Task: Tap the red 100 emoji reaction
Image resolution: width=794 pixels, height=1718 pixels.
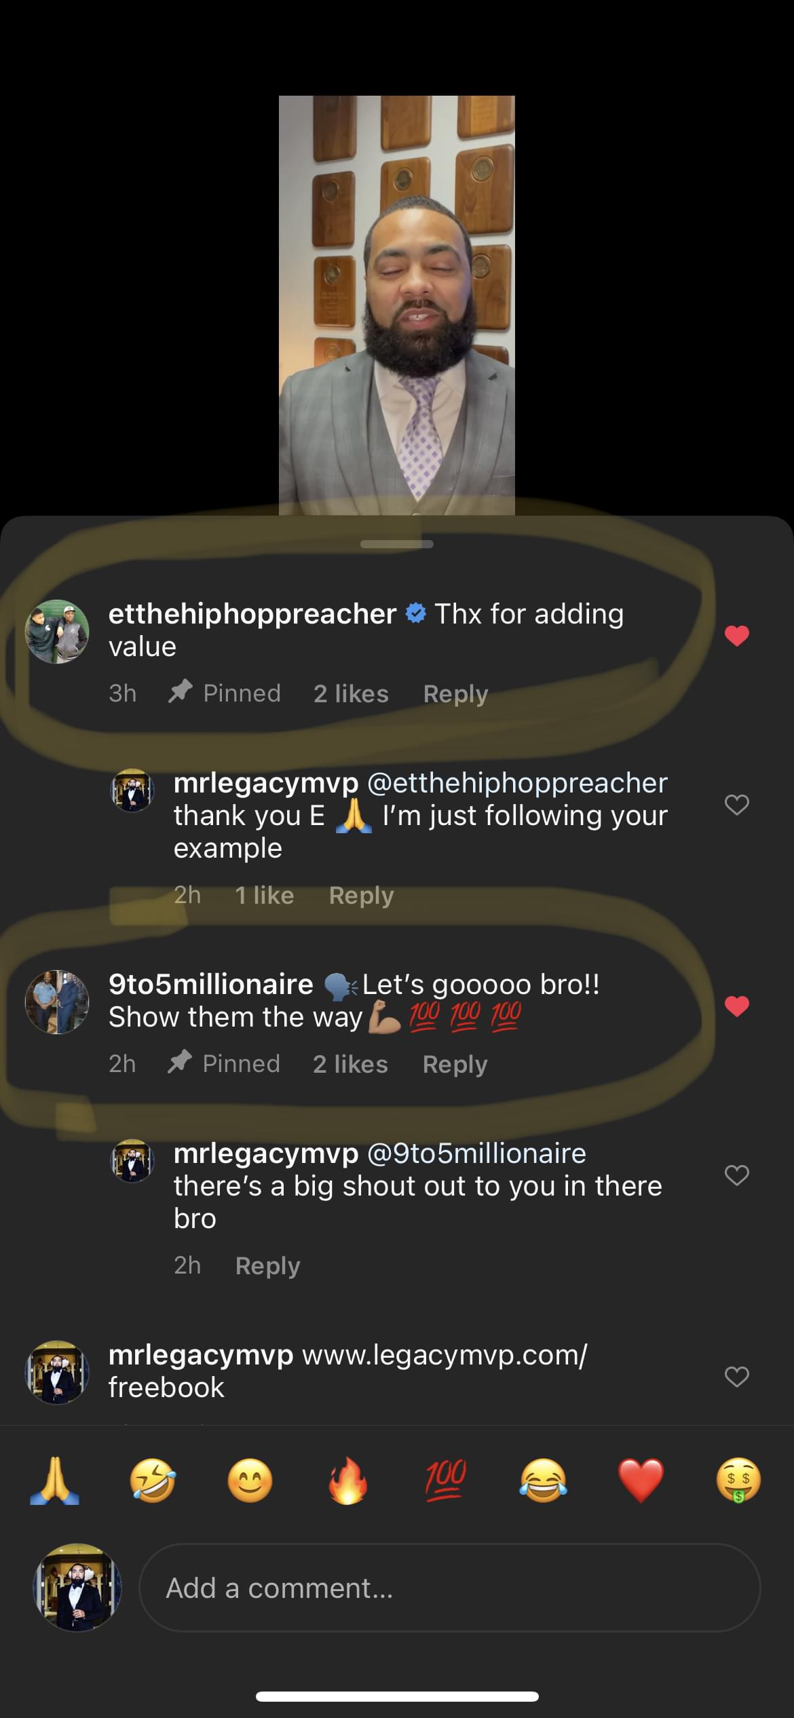Action: [x=445, y=1481]
